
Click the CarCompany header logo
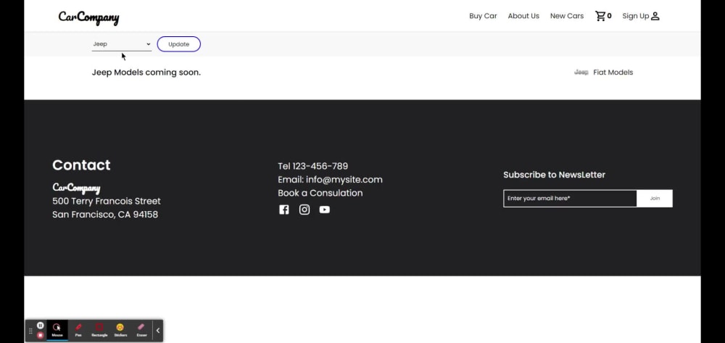tap(88, 17)
